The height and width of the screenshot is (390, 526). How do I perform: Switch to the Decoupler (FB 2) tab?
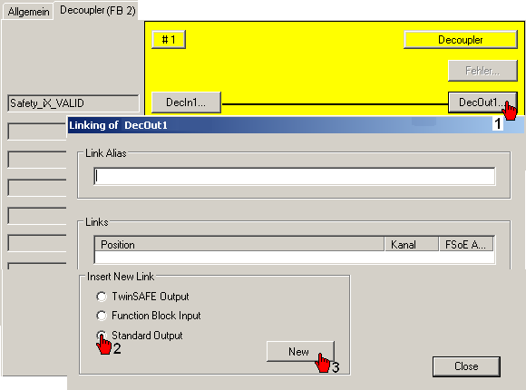click(98, 10)
